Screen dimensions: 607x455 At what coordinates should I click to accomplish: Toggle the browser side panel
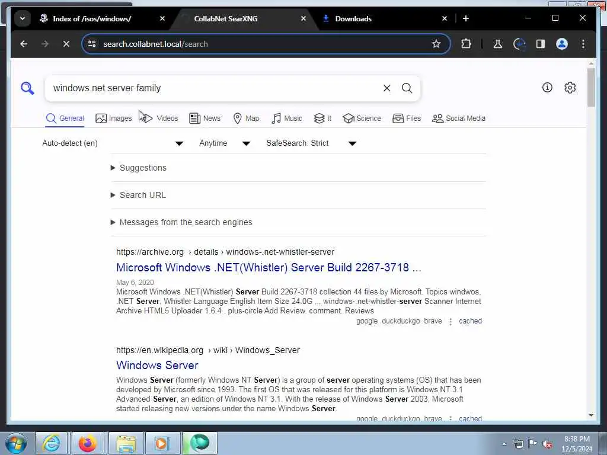(541, 44)
